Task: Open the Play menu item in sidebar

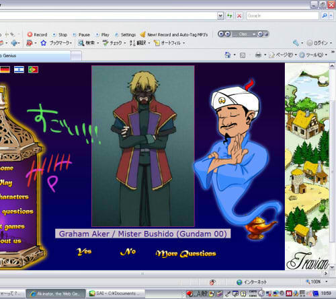Action: click(6, 182)
